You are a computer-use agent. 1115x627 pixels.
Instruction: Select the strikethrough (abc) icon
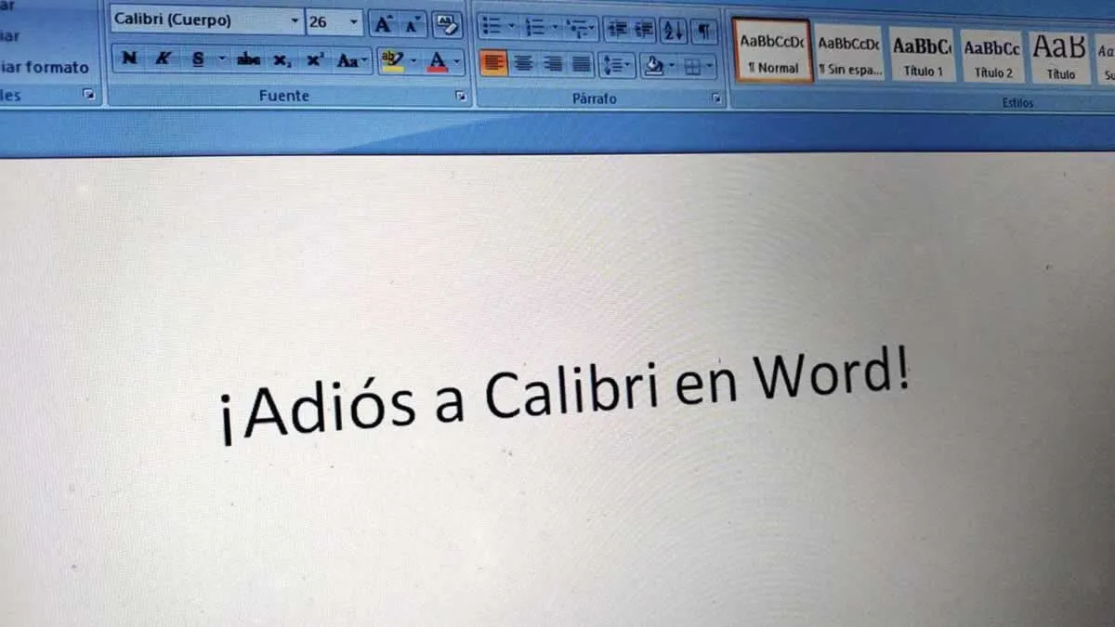point(249,59)
